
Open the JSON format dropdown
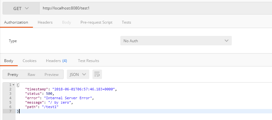point(78,74)
